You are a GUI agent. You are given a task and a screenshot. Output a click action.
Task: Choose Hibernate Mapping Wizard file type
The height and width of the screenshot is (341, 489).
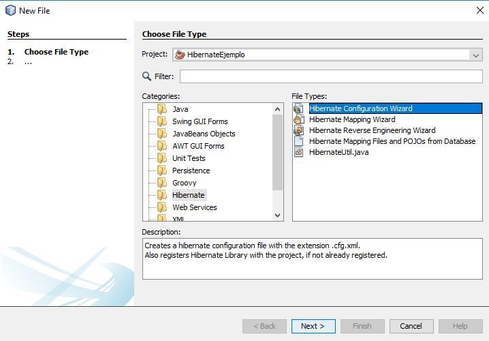(352, 119)
